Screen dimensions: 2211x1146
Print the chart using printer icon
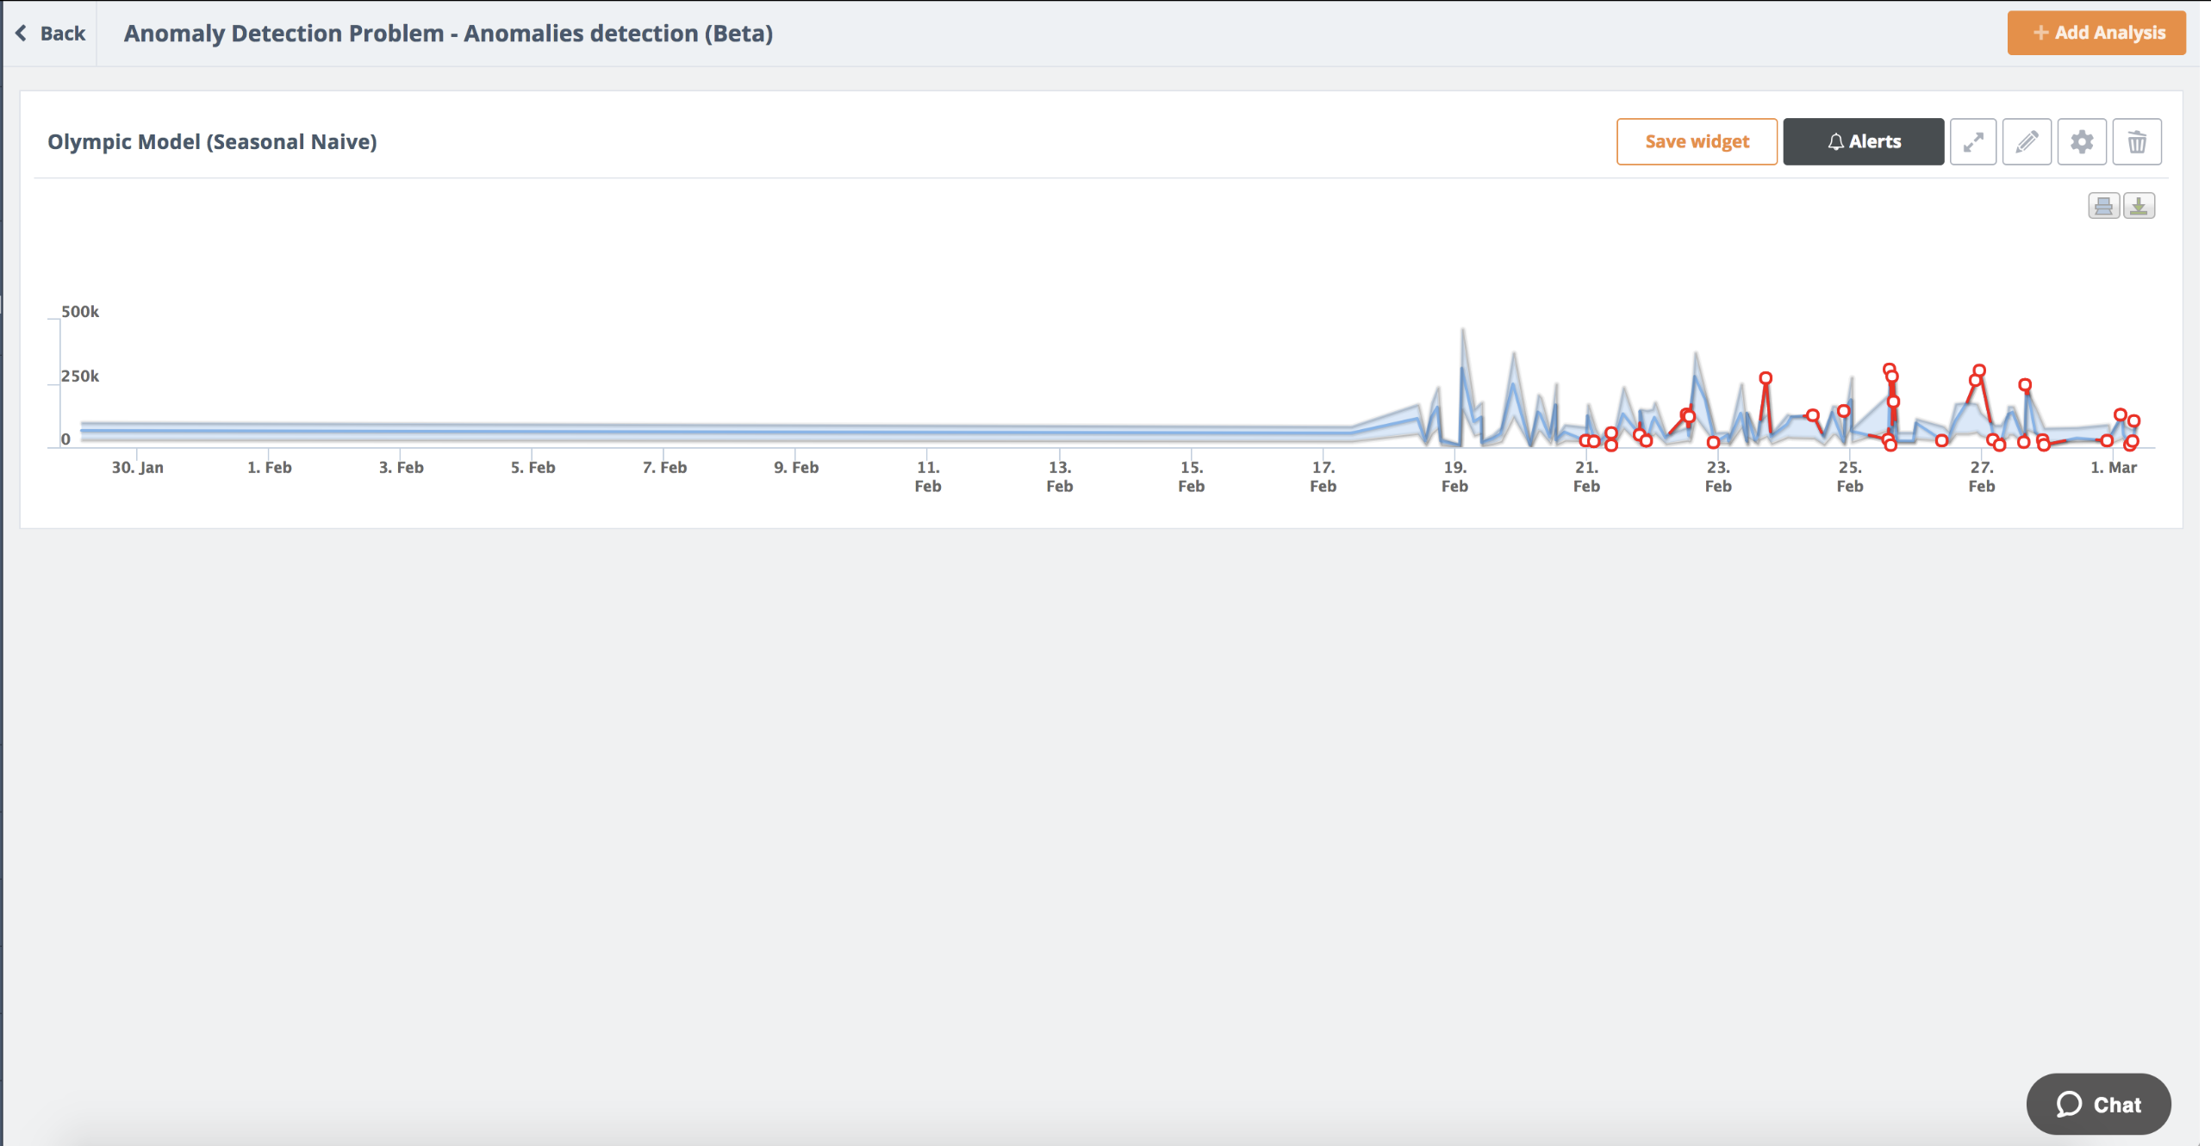(2103, 206)
